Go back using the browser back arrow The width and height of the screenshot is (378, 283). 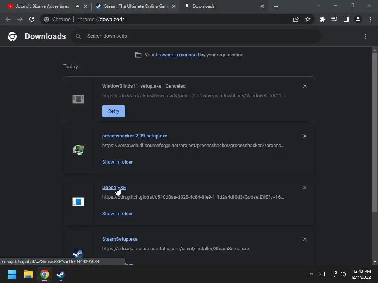pyautogui.click(x=8, y=19)
